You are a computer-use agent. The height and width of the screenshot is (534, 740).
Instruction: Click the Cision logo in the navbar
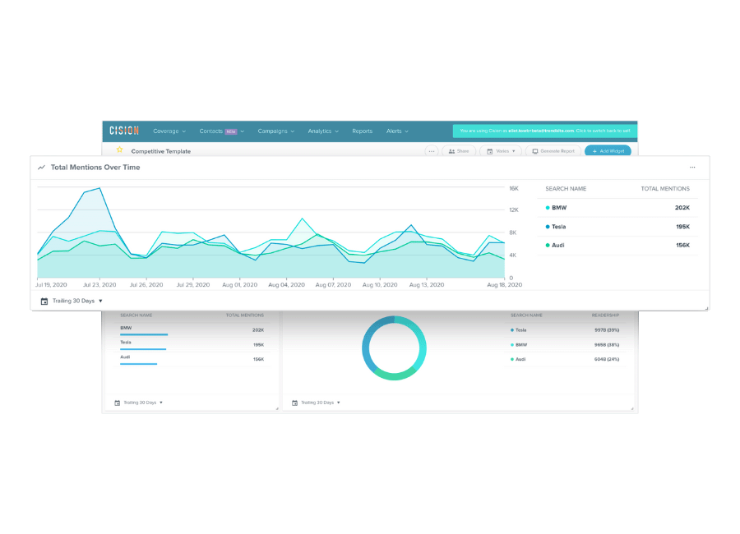coord(124,131)
